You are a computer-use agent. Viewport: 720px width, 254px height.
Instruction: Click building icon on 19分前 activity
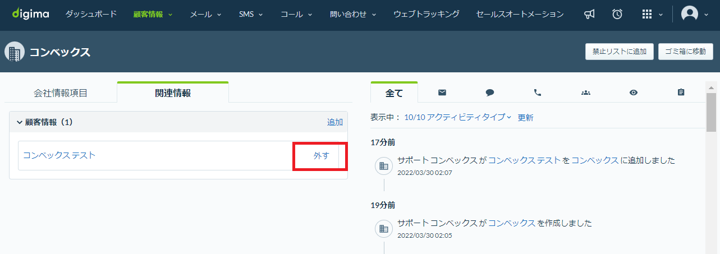pos(384,229)
